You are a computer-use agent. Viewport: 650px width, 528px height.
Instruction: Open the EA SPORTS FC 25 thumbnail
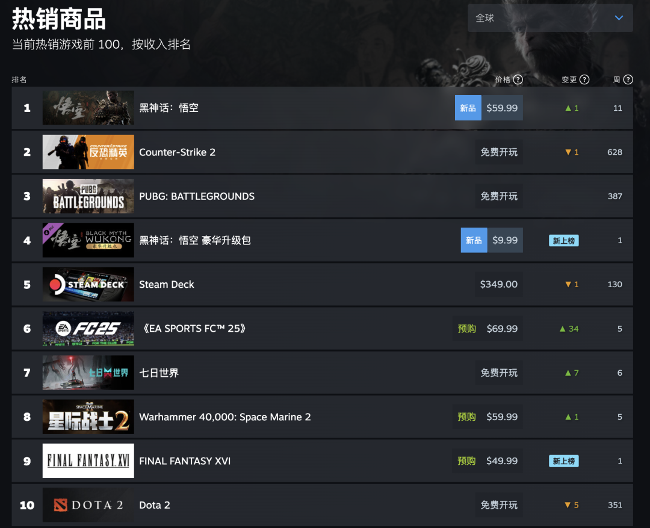(88, 329)
